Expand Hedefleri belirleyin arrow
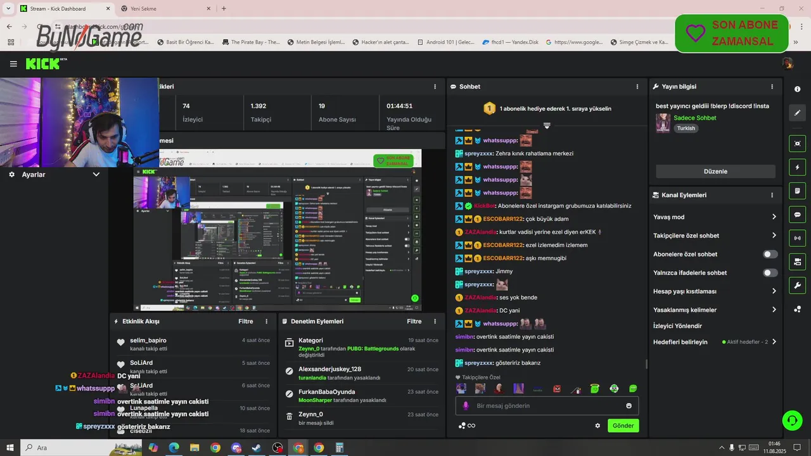The height and width of the screenshot is (456, 811). click(774, 342)
